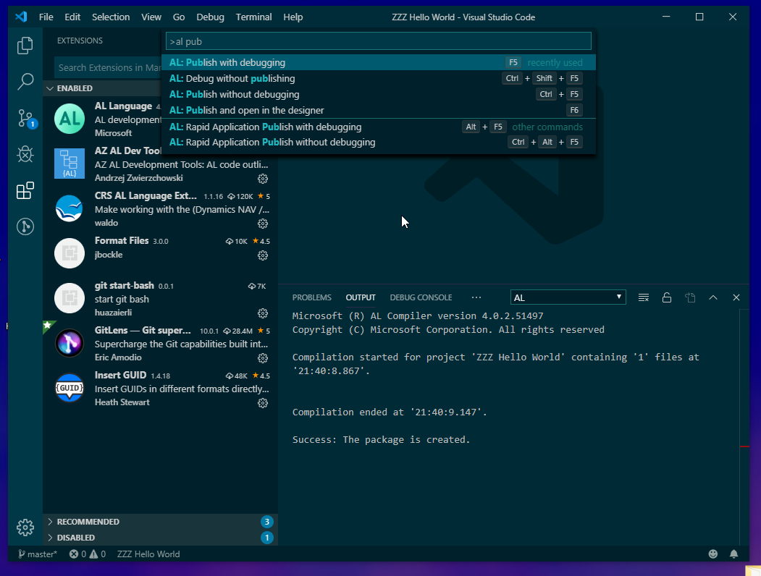Open the GitLens view in activity bar
This screenshot has width=761, height=576.
pos(25,226)
